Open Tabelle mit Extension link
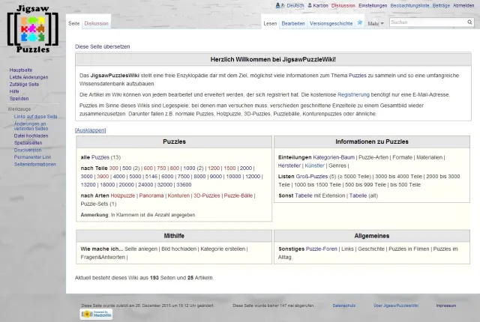This screenshot has height=322, width=480. (304, 195)
